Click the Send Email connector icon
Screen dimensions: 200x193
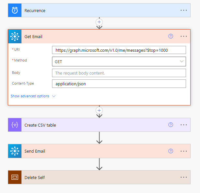click(15, 151)
